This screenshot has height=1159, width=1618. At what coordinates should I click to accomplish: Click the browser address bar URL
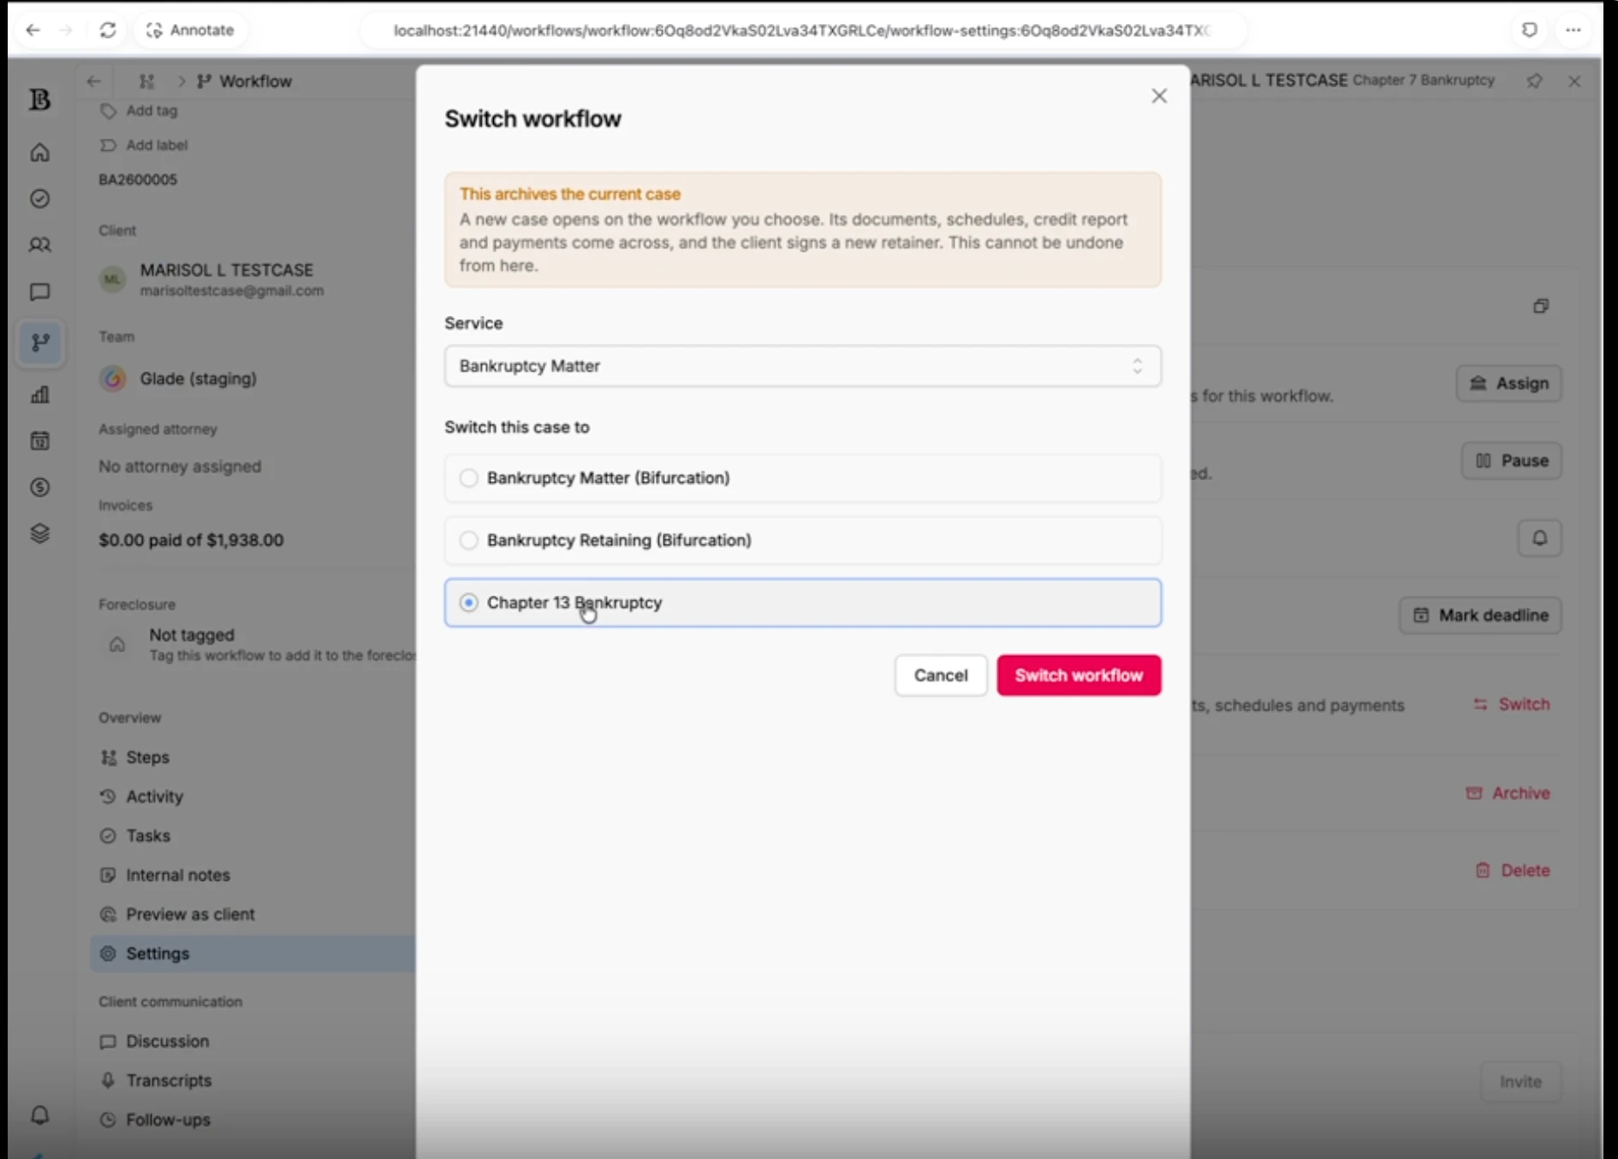point(802,30)
